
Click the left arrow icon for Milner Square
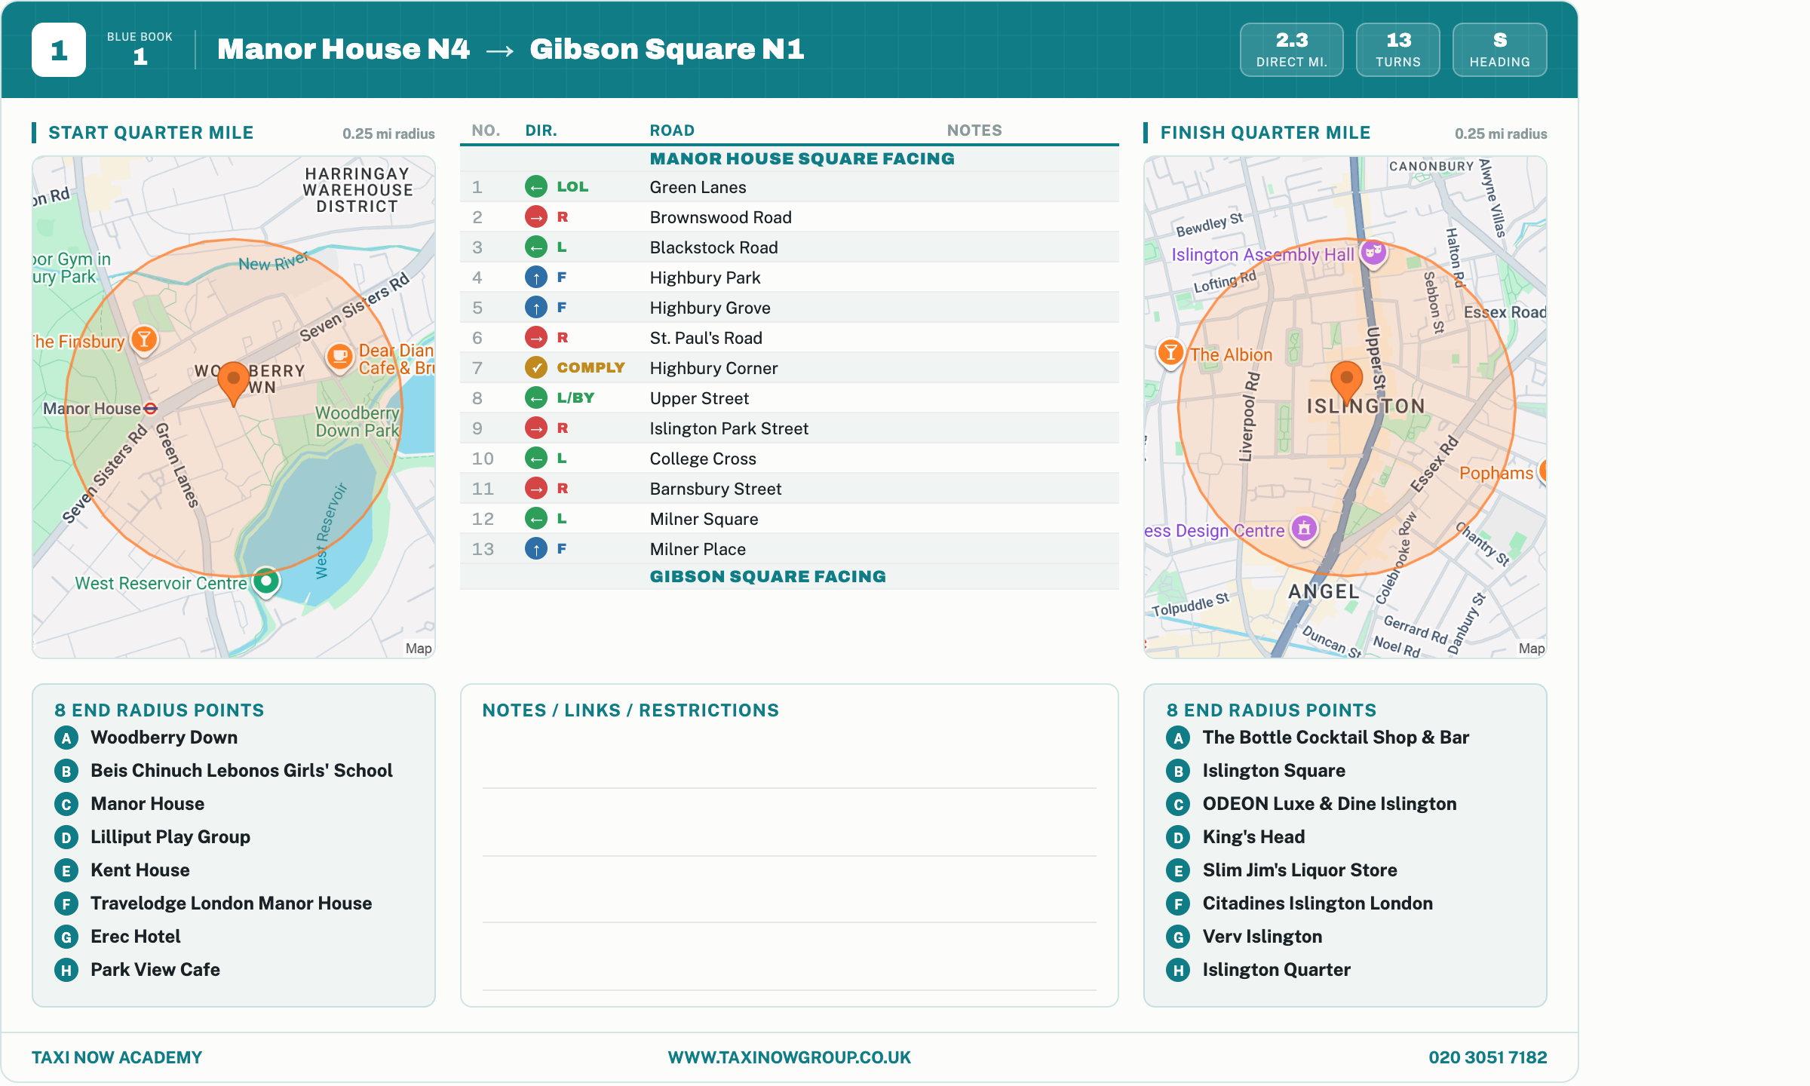pyautogui.click(x=535, y=519)
